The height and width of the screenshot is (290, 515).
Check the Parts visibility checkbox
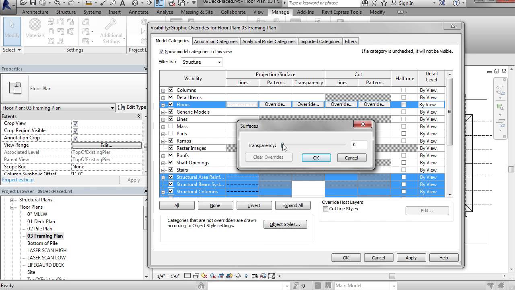[x=171, y=134]
